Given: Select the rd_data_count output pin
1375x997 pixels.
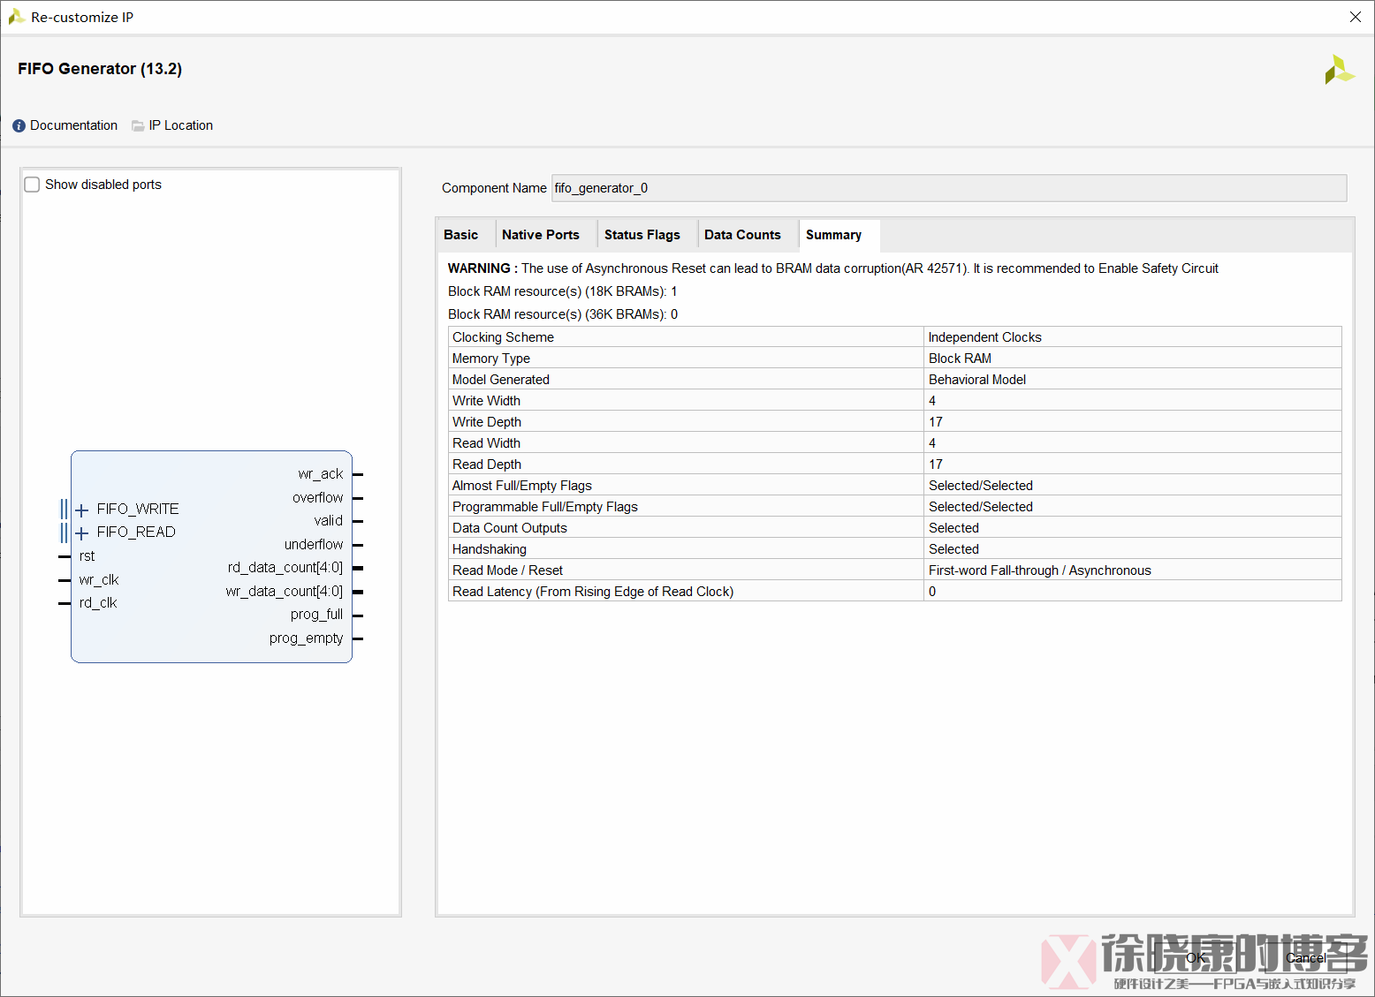Looking at the screenshot, I should tap(285, 567).
